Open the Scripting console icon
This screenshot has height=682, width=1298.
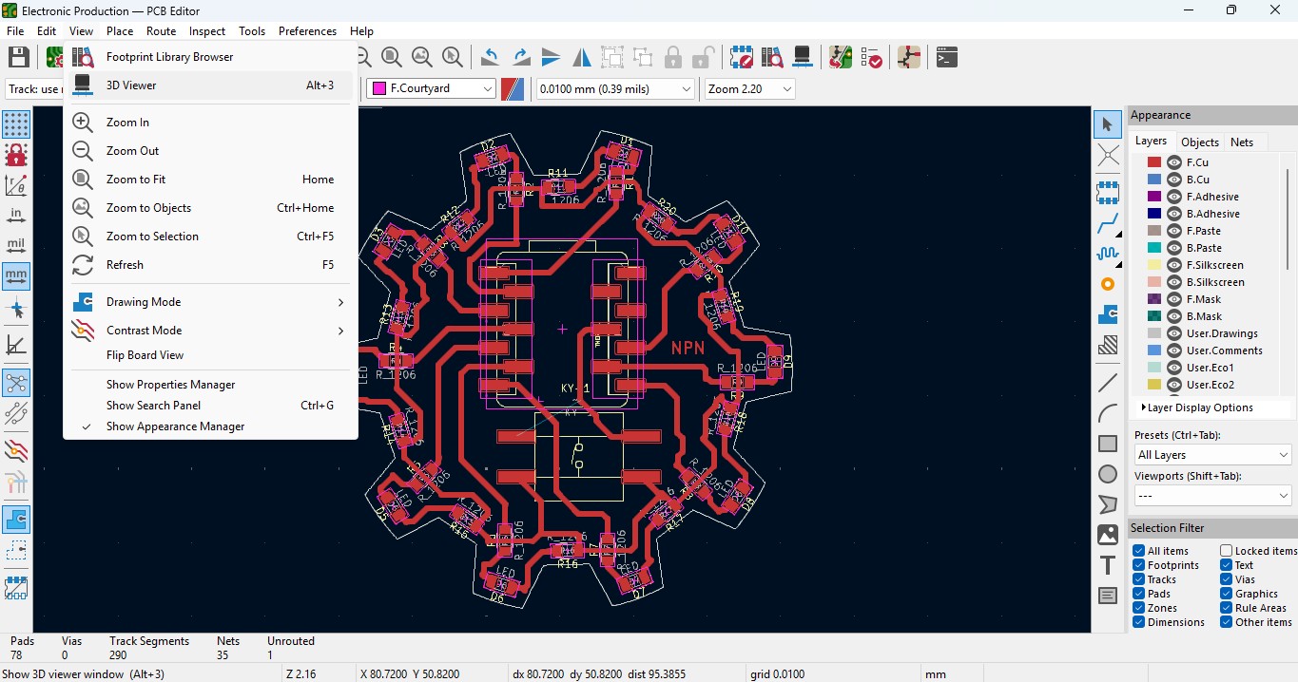[946, 57]
